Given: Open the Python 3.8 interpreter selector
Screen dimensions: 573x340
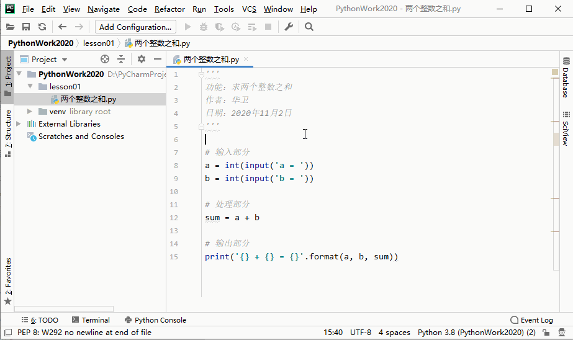Looking at the screenshot, I should tap(477, 333).
